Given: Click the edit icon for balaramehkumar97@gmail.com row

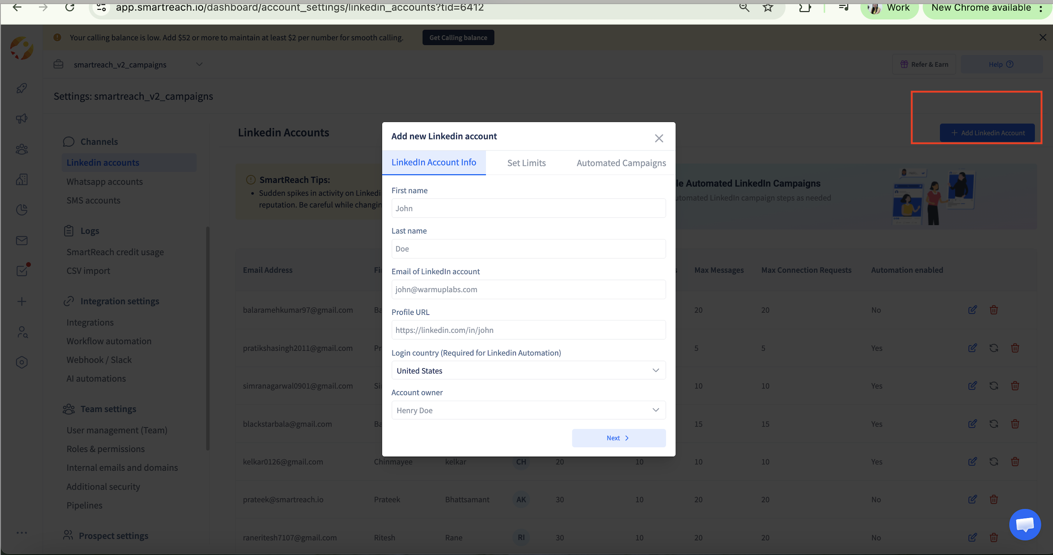Looking at the screenshot, I should [x=972, y=310].
